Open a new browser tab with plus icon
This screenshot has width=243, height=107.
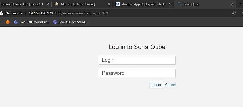coord(240,4)
